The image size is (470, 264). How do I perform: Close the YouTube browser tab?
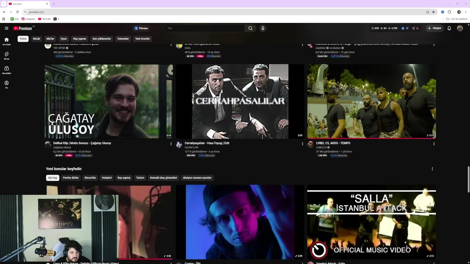tap(47, 4)
